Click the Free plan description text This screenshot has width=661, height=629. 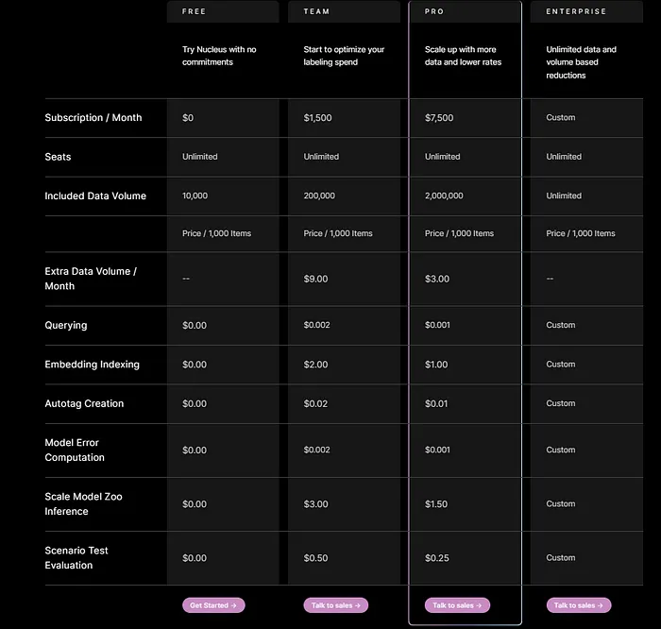pos(219,56)
